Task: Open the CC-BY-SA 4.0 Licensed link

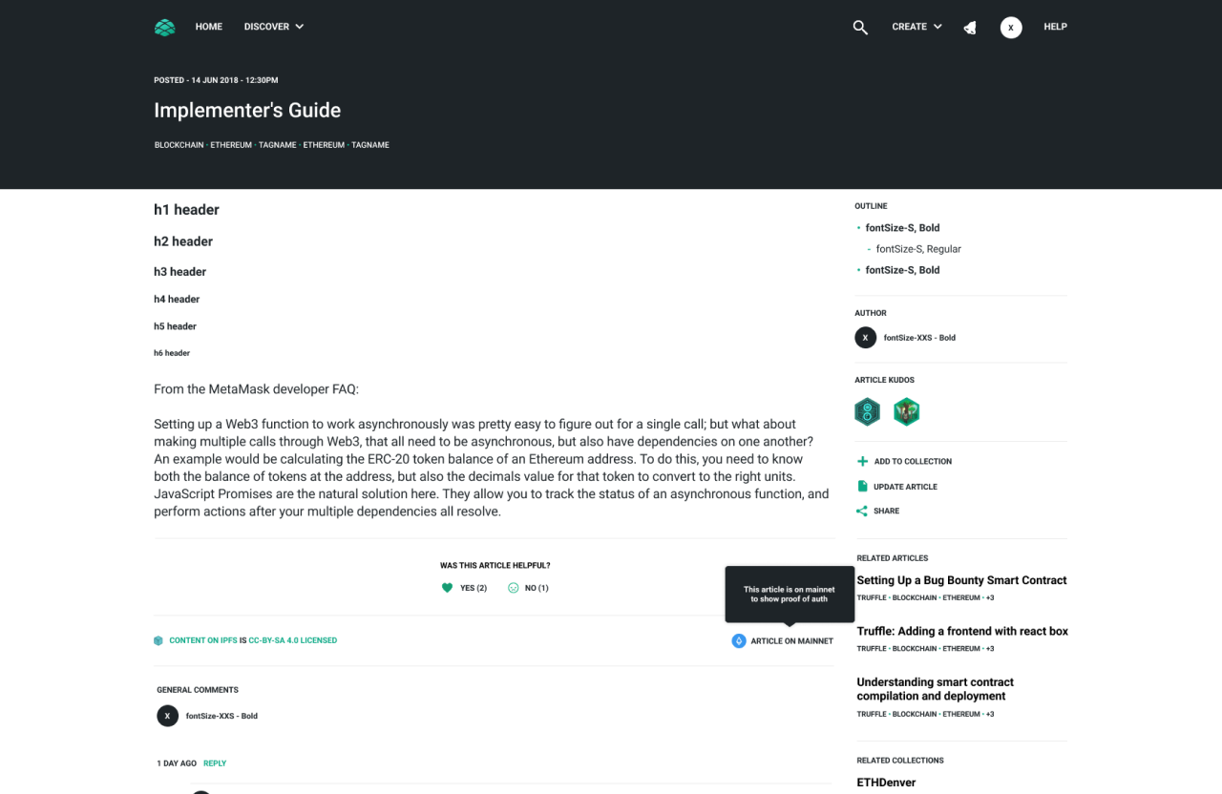Action: pyautogui.click(x=292, y=640)
